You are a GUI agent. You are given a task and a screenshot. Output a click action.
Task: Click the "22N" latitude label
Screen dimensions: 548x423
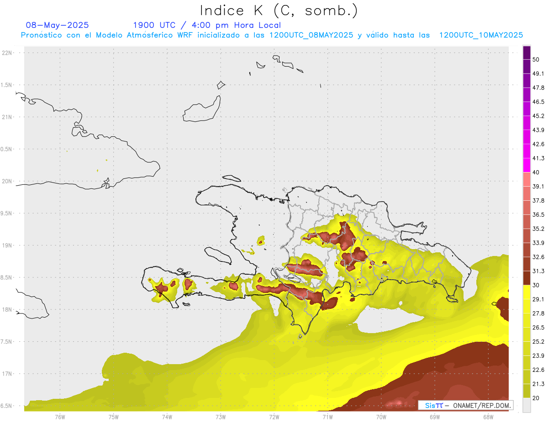point(7,53)
